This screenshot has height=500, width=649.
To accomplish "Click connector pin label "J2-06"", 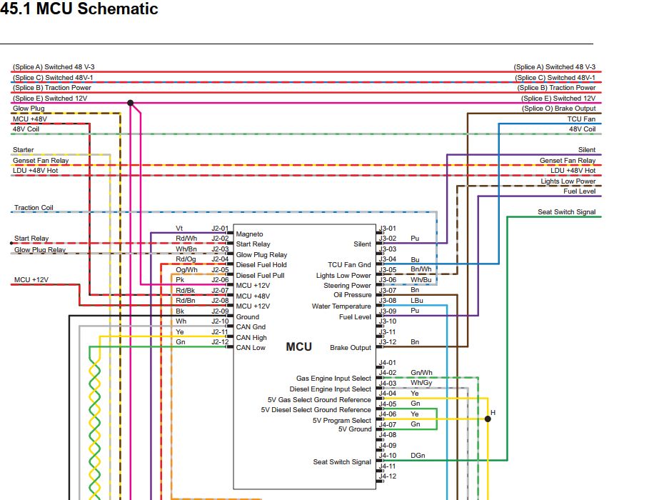I will (x=220, y=279).
